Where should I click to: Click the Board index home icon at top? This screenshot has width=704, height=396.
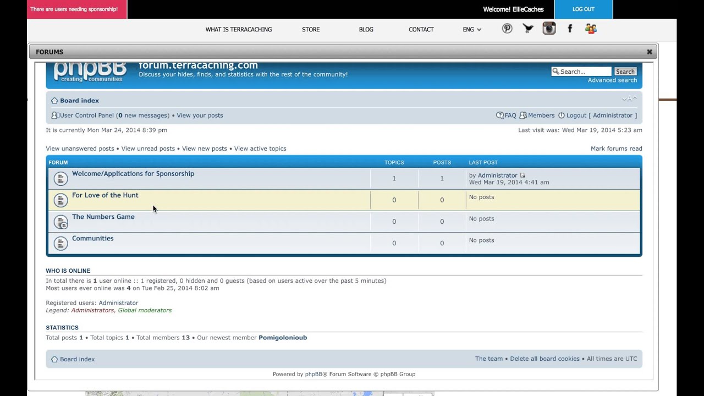54,101
